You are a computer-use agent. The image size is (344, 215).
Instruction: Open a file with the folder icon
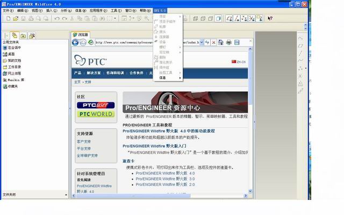[x=16, y=18]
